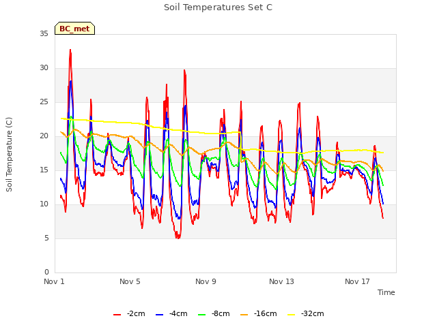Click the 20 y-axis tick label
This screenshot has width=437, height=327.
(44, 136)
